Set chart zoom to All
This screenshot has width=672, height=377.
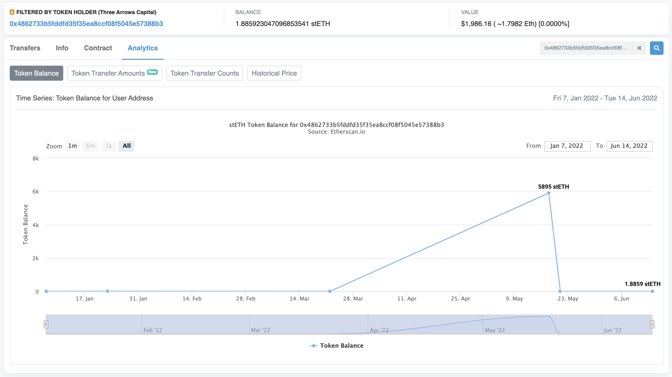126,146
